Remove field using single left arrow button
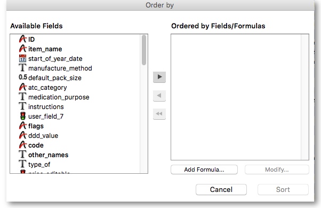Viewport: 321px width, 208px height. point(159,96)
